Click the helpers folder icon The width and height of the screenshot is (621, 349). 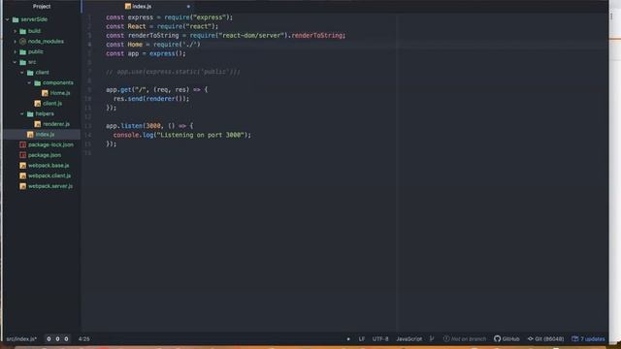30,114
